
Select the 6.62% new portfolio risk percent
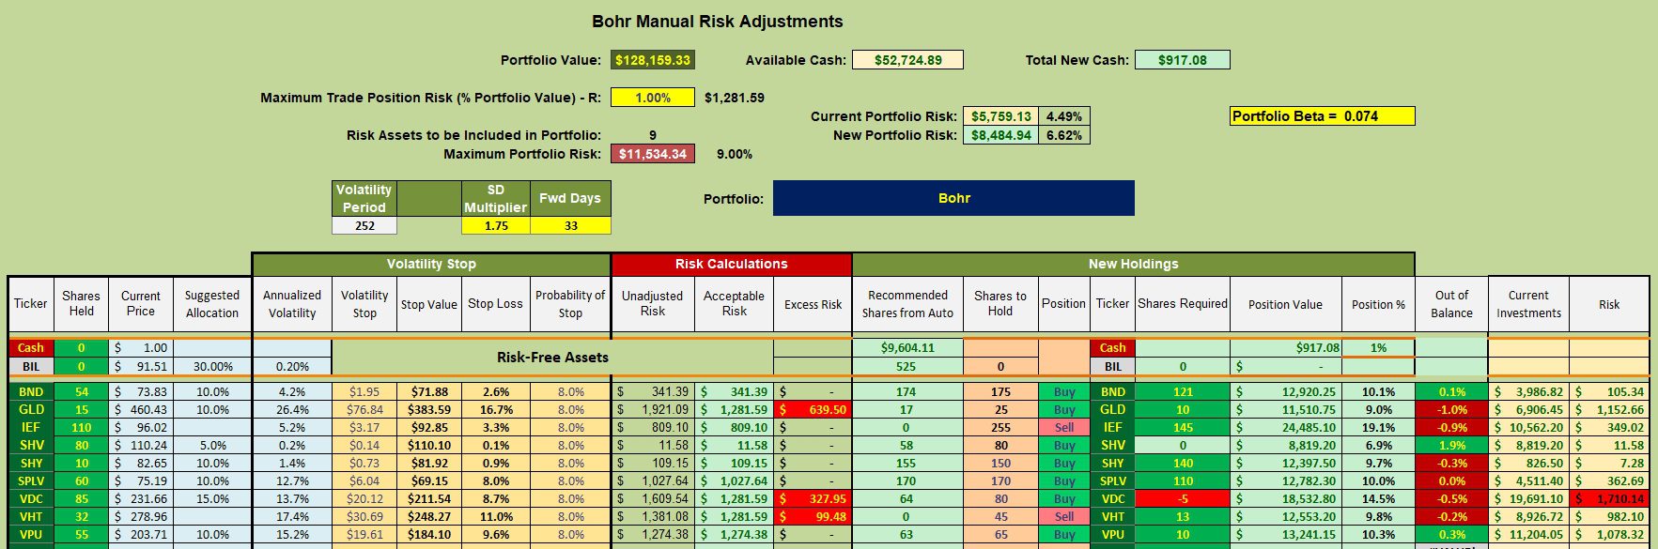[1064, 135]
